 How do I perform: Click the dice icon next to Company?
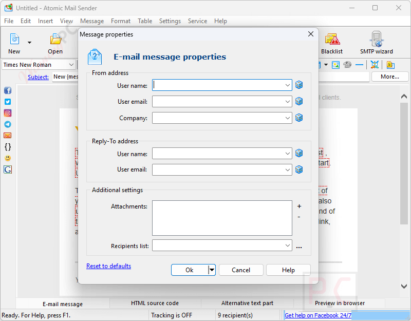pos(299,118)
